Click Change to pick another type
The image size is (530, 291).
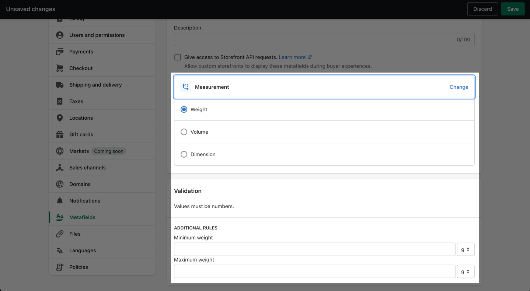pos(459,87)
